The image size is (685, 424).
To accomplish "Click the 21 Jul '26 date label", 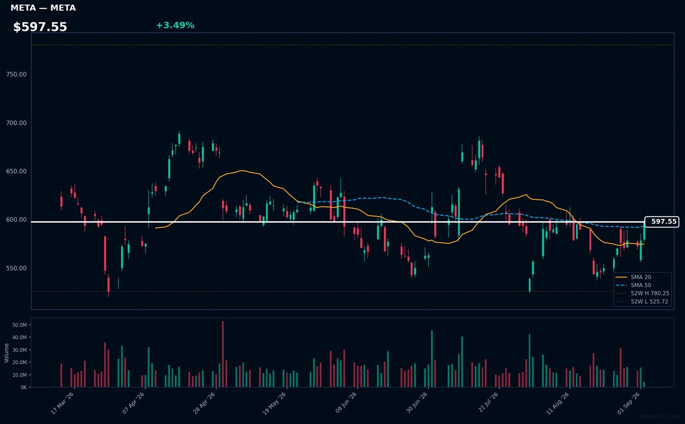I will 487,403.
